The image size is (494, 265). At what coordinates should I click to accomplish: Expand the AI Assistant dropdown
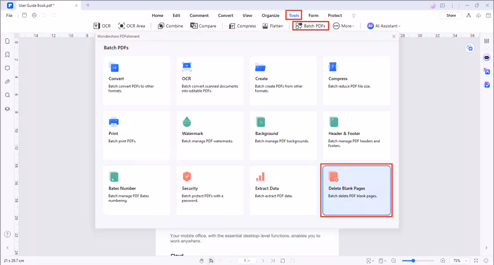(384, 26)
